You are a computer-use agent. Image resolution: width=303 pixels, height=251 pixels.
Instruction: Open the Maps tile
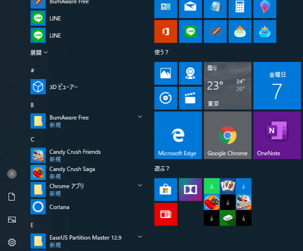click(190, 73)
